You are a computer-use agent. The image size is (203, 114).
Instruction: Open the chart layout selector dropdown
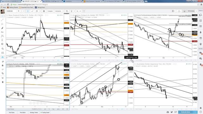click(174, 11)
